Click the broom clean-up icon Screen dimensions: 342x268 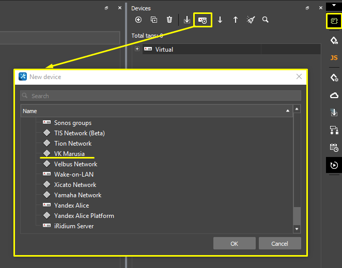(251, 20)
